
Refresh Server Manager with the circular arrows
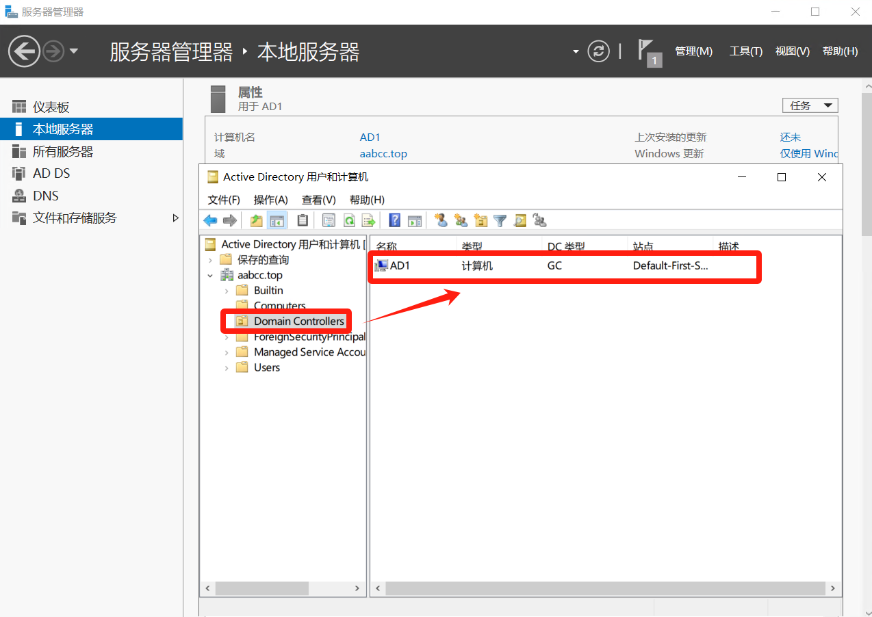[x=598, y=51]
